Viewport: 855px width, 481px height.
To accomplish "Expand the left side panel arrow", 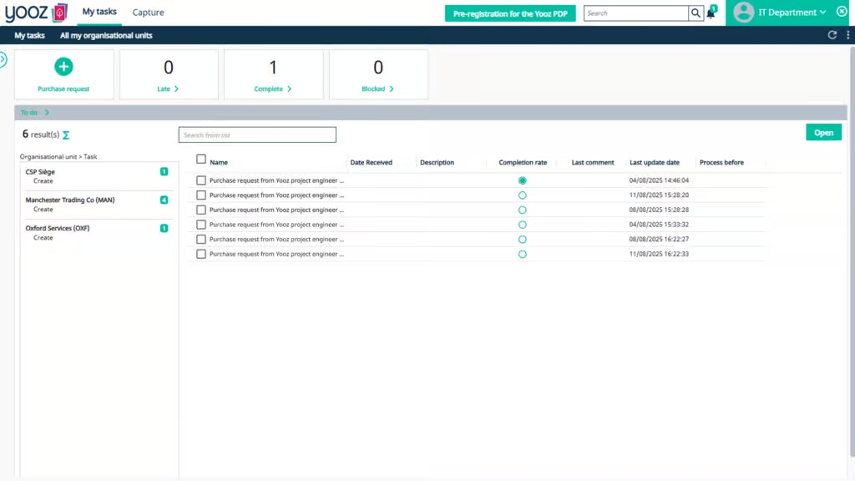I will [3, 59].
